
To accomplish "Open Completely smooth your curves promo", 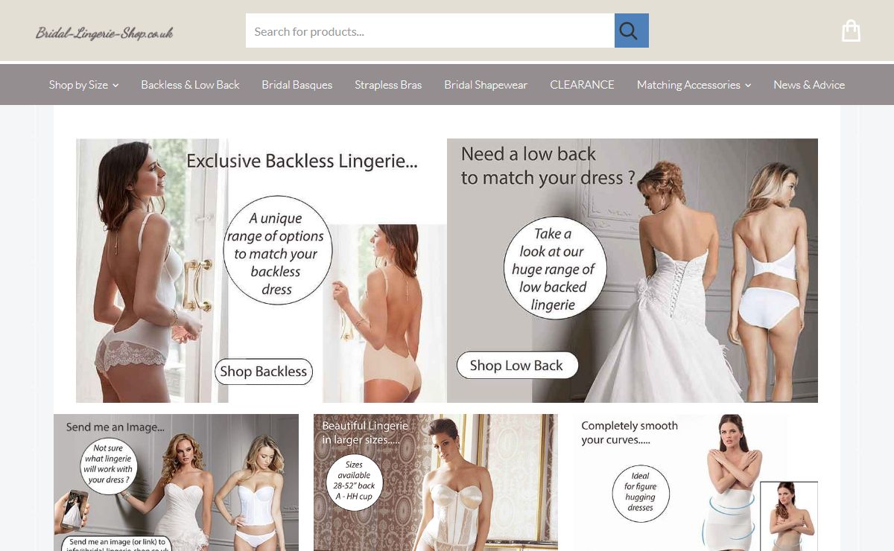I will (x=696, y=482).
